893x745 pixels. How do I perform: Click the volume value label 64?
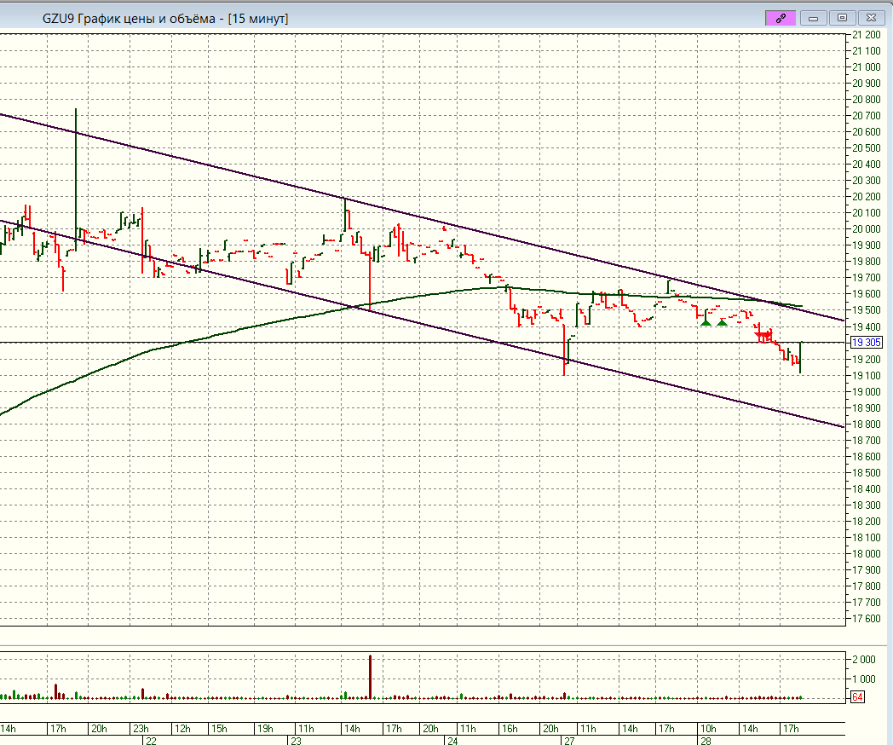858,698
